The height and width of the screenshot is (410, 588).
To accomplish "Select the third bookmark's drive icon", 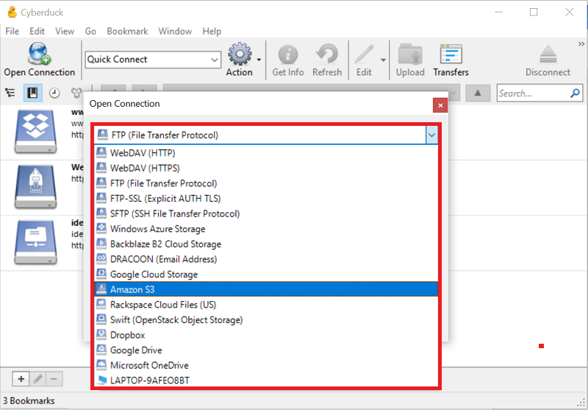I will pos(35,241).
